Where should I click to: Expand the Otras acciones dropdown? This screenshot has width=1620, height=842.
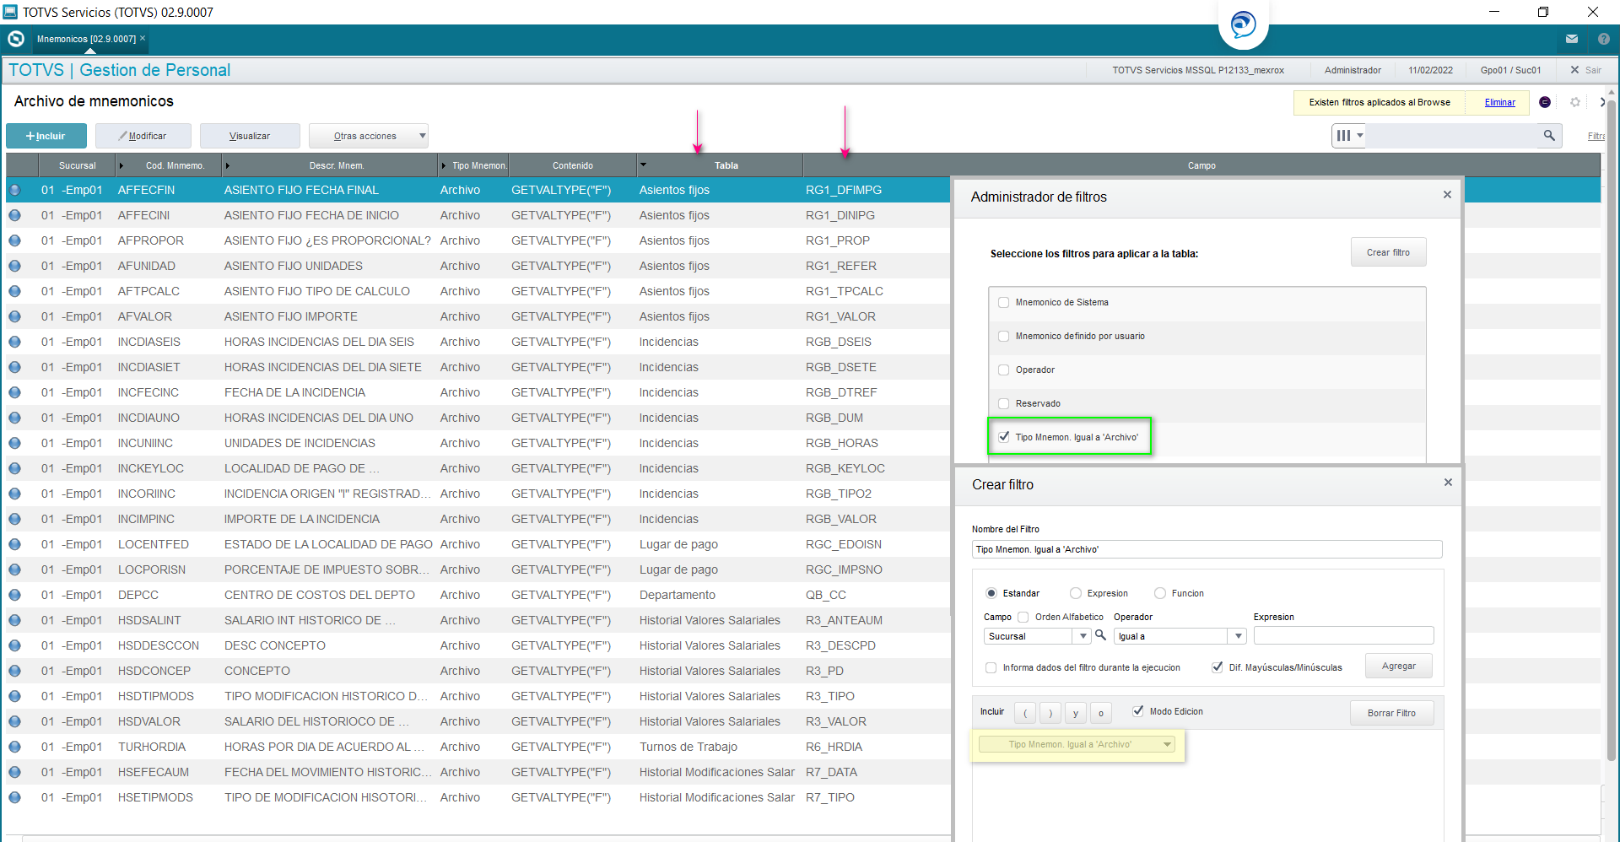point(368,136)
